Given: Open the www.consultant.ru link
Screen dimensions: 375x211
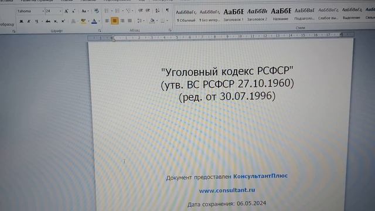Looking at the screenshot, I should point(227,190).
